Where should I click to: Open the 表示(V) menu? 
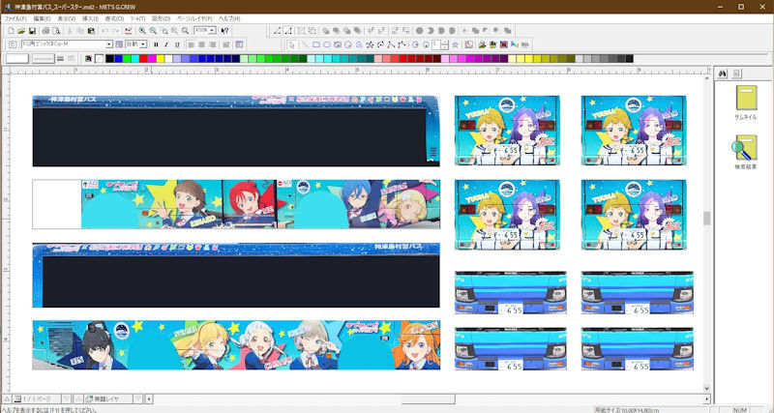pyautogui.click(x=67, y=18)
